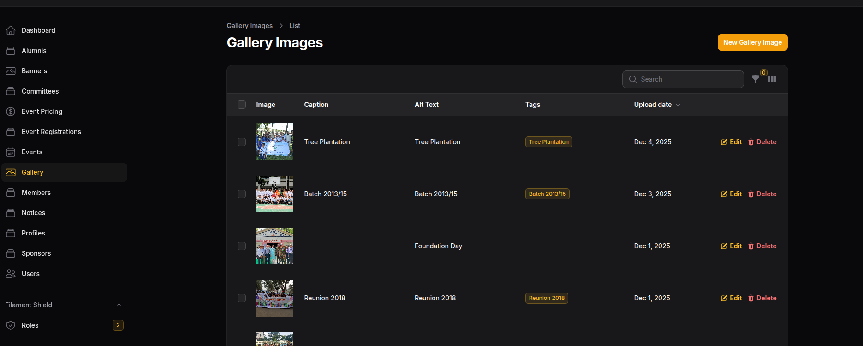This screenshot has height=346, width=863.
Task: Click the Alumnis sidebar icon
Action: (x=11, y=51)
